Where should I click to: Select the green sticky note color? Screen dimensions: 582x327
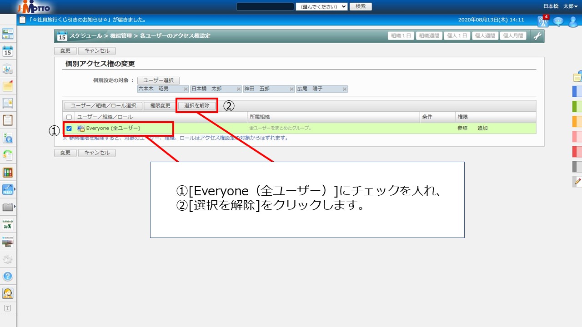[x=577, y=106]
